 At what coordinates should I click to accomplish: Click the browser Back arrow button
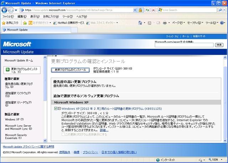(4, 10)
